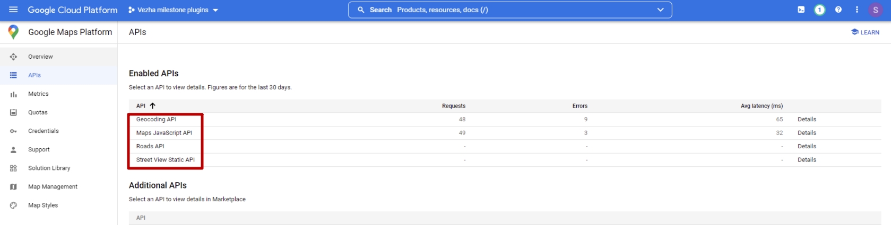
Task: Activate Cloud Shell icon
Action: click(801, 10)
